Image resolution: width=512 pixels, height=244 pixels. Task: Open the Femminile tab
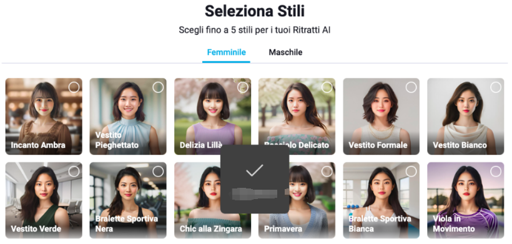[x=226, y=52]
